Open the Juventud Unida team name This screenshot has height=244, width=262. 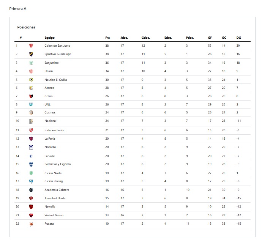[55, 198]
